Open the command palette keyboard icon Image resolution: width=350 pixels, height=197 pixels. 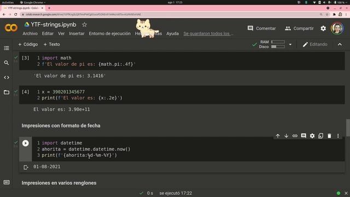tap(7, 182)
